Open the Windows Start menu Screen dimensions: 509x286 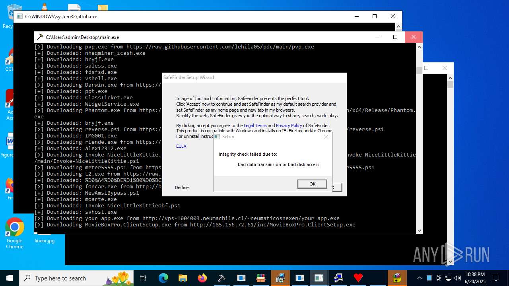10,278
